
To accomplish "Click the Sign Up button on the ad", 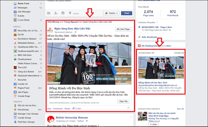I will [x=123, y=101].
